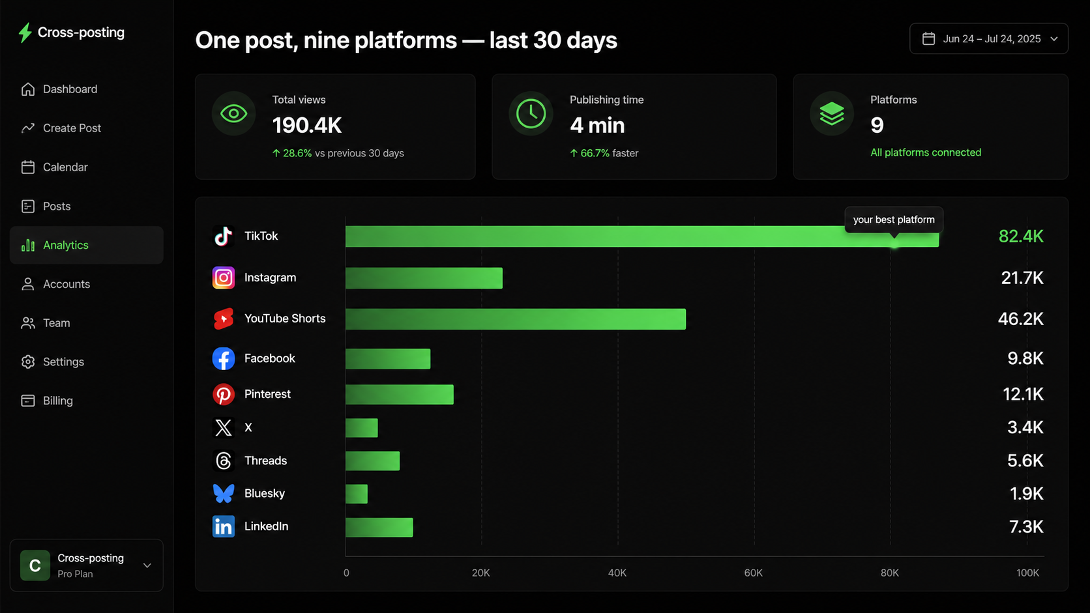Click the 5.6K Threads value
Image resolution: width=1090 pixels, height=613 pixels.
[x=1025, y=461]
